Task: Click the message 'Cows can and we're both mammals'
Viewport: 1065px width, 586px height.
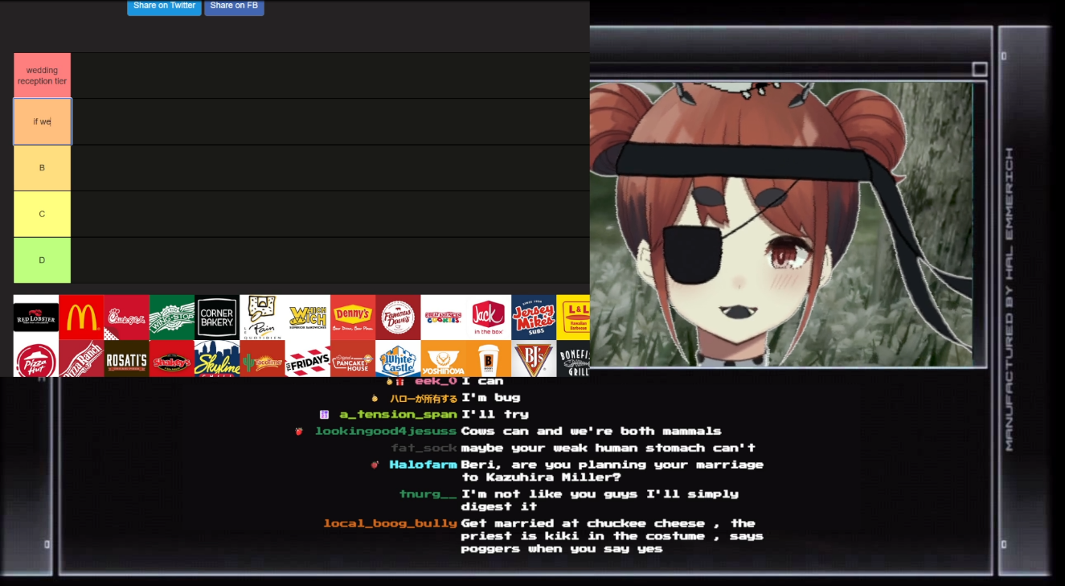Action: [591, 432]
